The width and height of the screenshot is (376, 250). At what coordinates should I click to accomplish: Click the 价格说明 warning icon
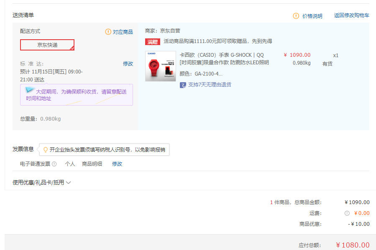click(x=296, y=16)
